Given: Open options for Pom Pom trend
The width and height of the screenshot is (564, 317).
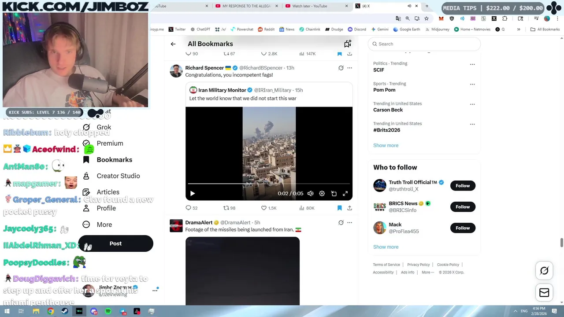Looking at the screenshot, I should click(472, 84).
